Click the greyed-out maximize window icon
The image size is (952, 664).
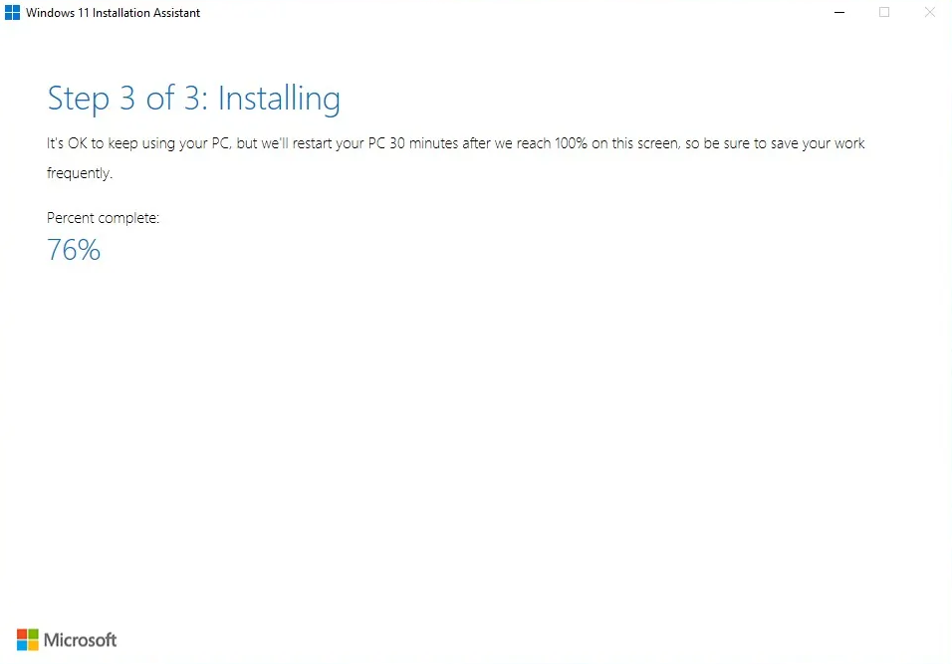884,12
